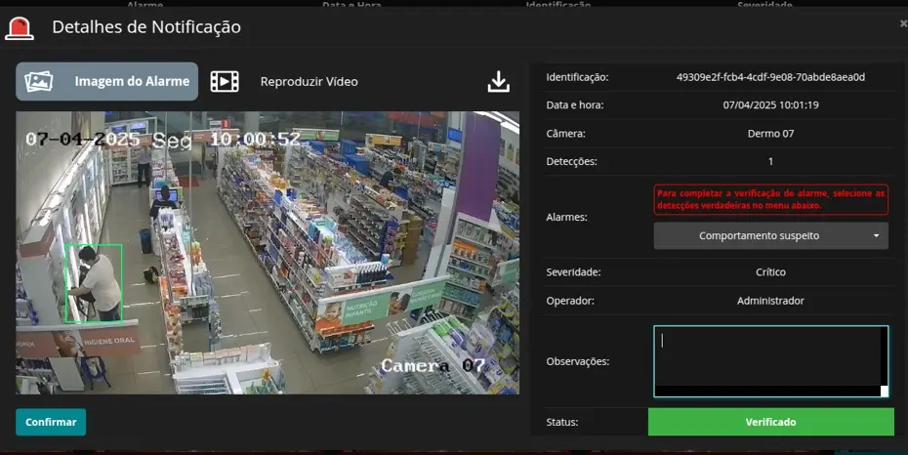The width and height of the screenshot is (908, 455).
Task: Close the notification details dialog
Action: [903, 23]
